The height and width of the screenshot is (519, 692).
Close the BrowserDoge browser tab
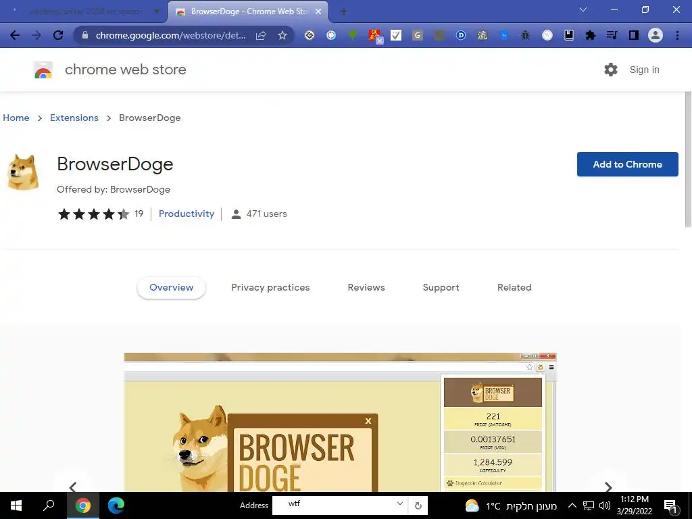[x=318, y=12]
